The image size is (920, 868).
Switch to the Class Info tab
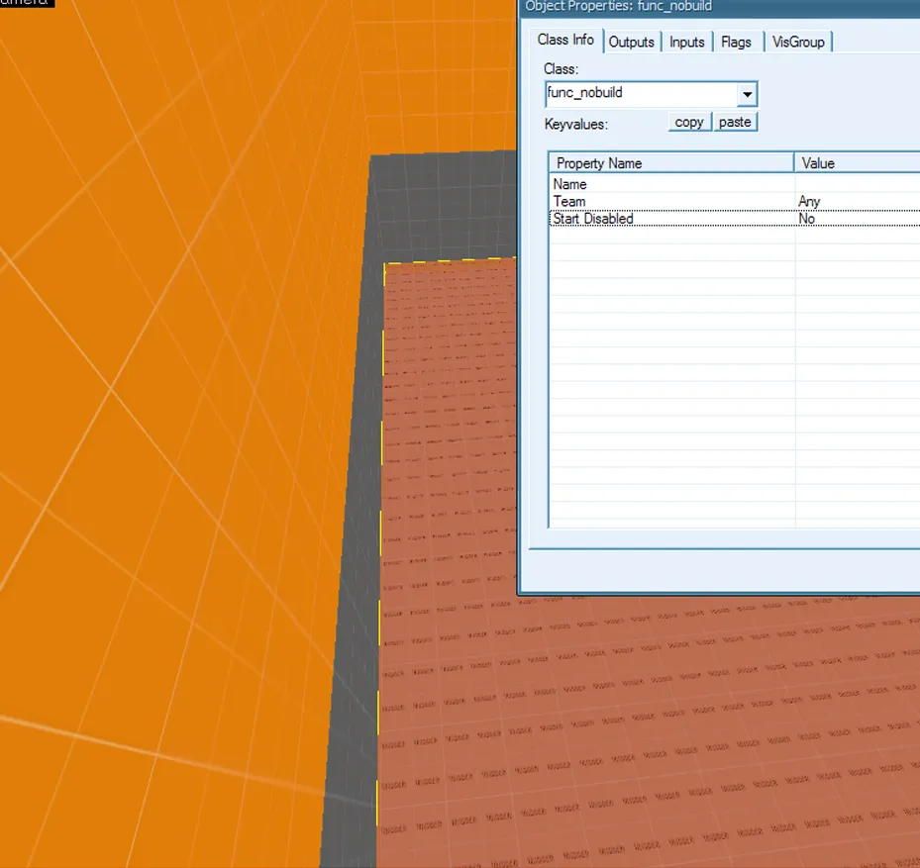[565, 40]
